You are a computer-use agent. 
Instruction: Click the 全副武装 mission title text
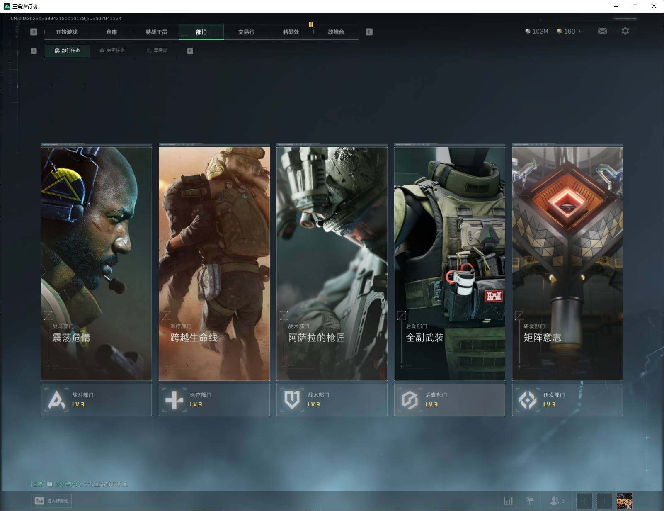[x=425, y=338]
